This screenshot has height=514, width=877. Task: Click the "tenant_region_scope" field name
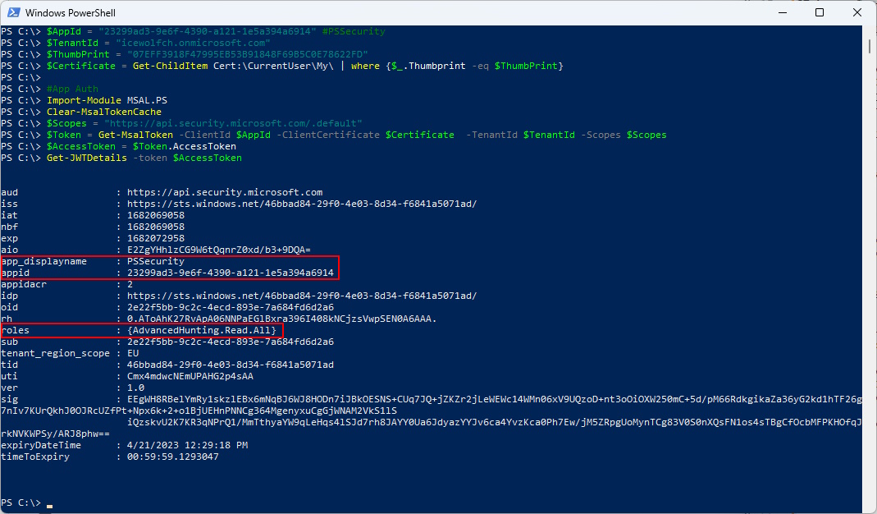point(55,353)
